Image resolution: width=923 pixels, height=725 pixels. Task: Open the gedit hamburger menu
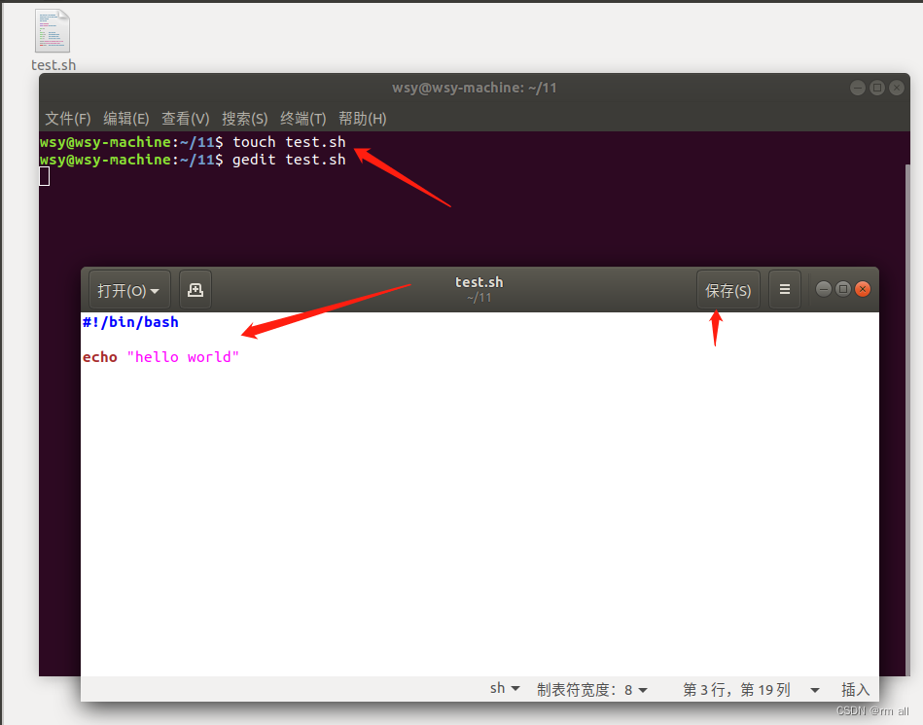[x=785, y=289]
